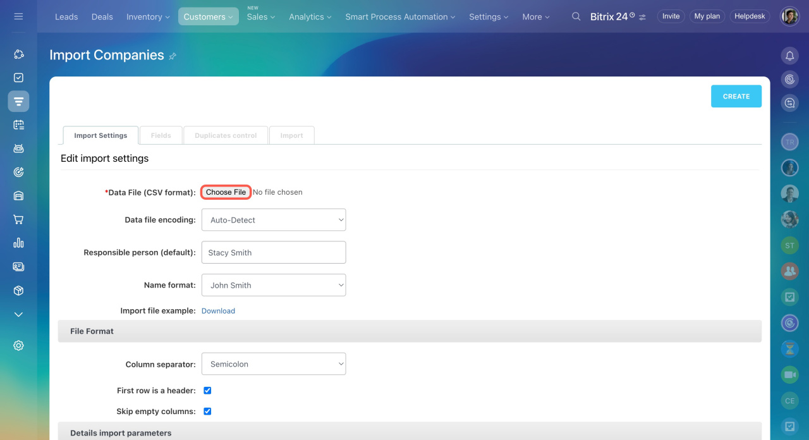Open the calendar icon in left sidebar
Image resolution: width=809 pixels, height=440 pixels.
[18, 125]
